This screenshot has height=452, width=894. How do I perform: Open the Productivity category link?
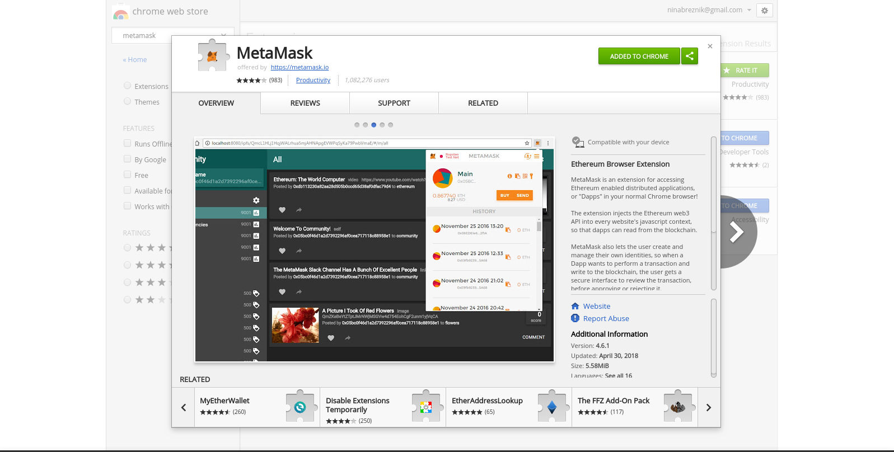tap(313, 80)
